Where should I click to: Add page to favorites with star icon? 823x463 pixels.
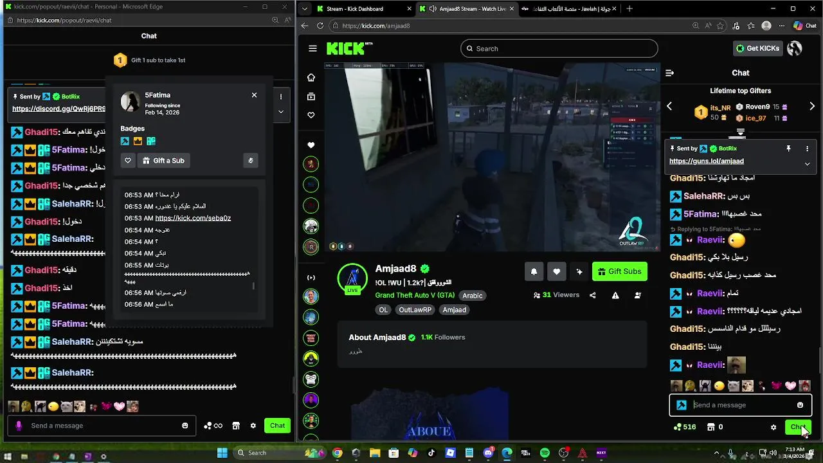(721, 26)
